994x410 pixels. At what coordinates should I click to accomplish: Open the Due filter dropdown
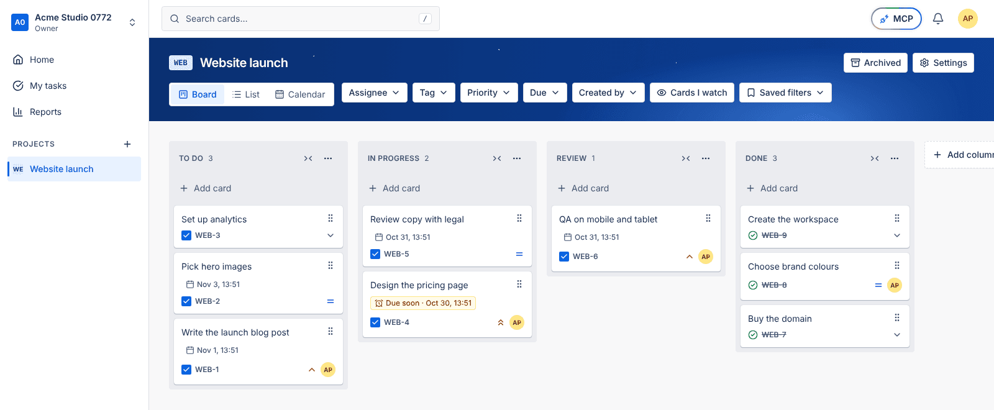point(545,93)
